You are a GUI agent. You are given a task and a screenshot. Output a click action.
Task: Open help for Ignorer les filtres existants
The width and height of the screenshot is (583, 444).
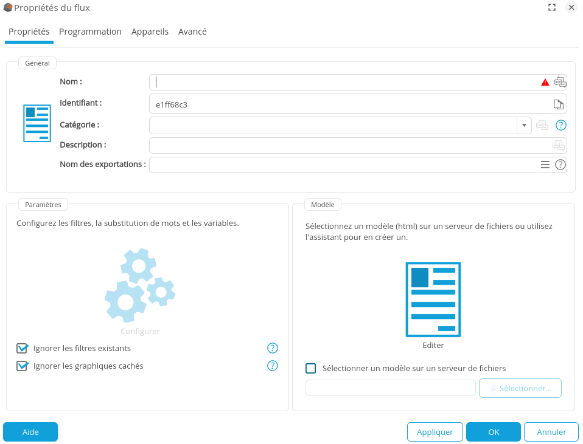(x=273, y=348)
